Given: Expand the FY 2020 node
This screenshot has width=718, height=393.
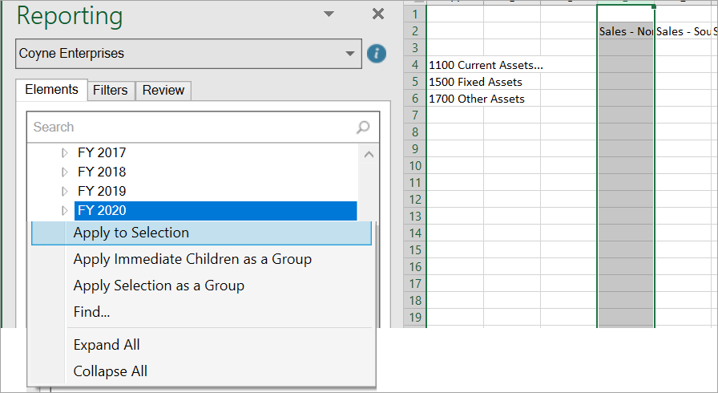Looking at the screenshot, I should pos(65,210).
